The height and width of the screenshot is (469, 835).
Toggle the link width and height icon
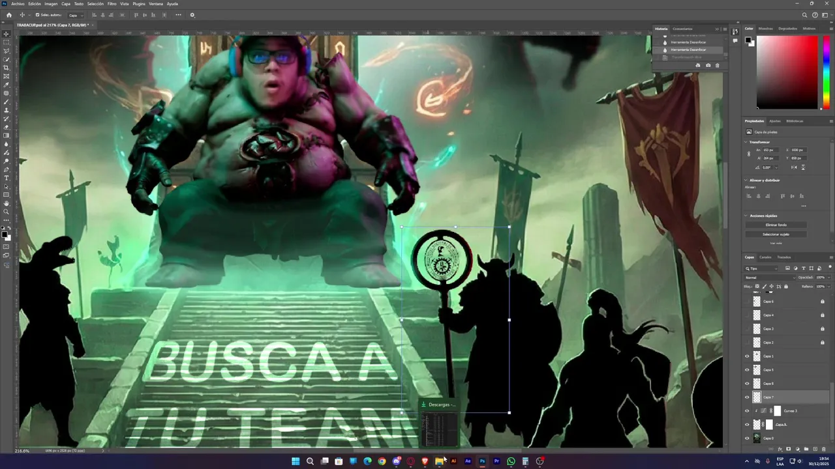[749, 154]
